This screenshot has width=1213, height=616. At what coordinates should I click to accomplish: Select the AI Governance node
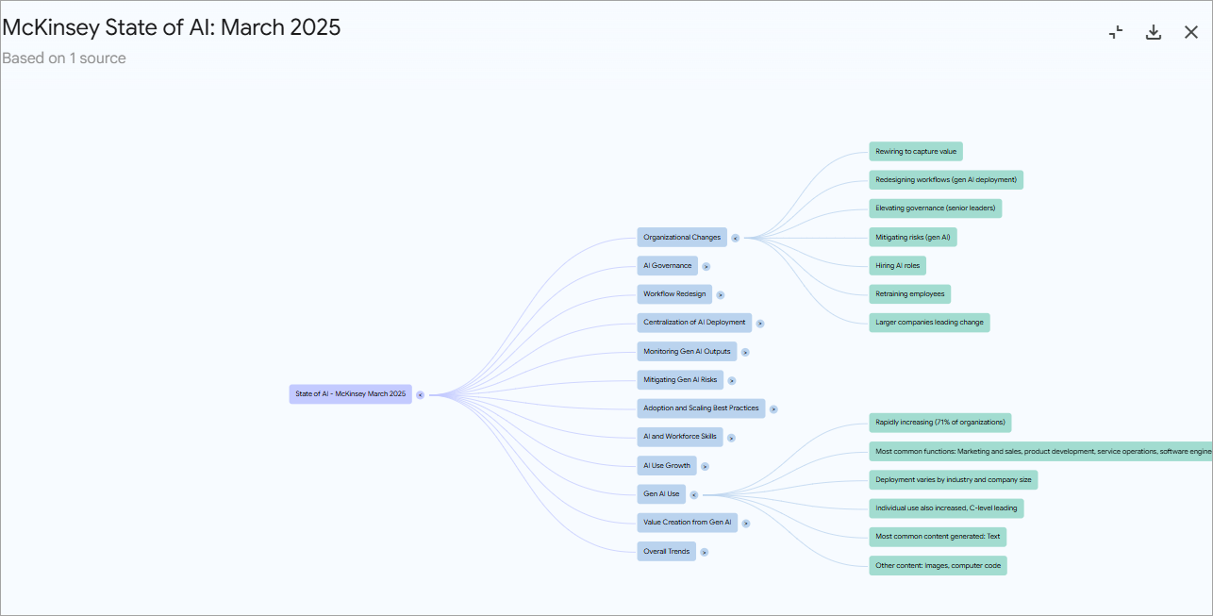668,266
